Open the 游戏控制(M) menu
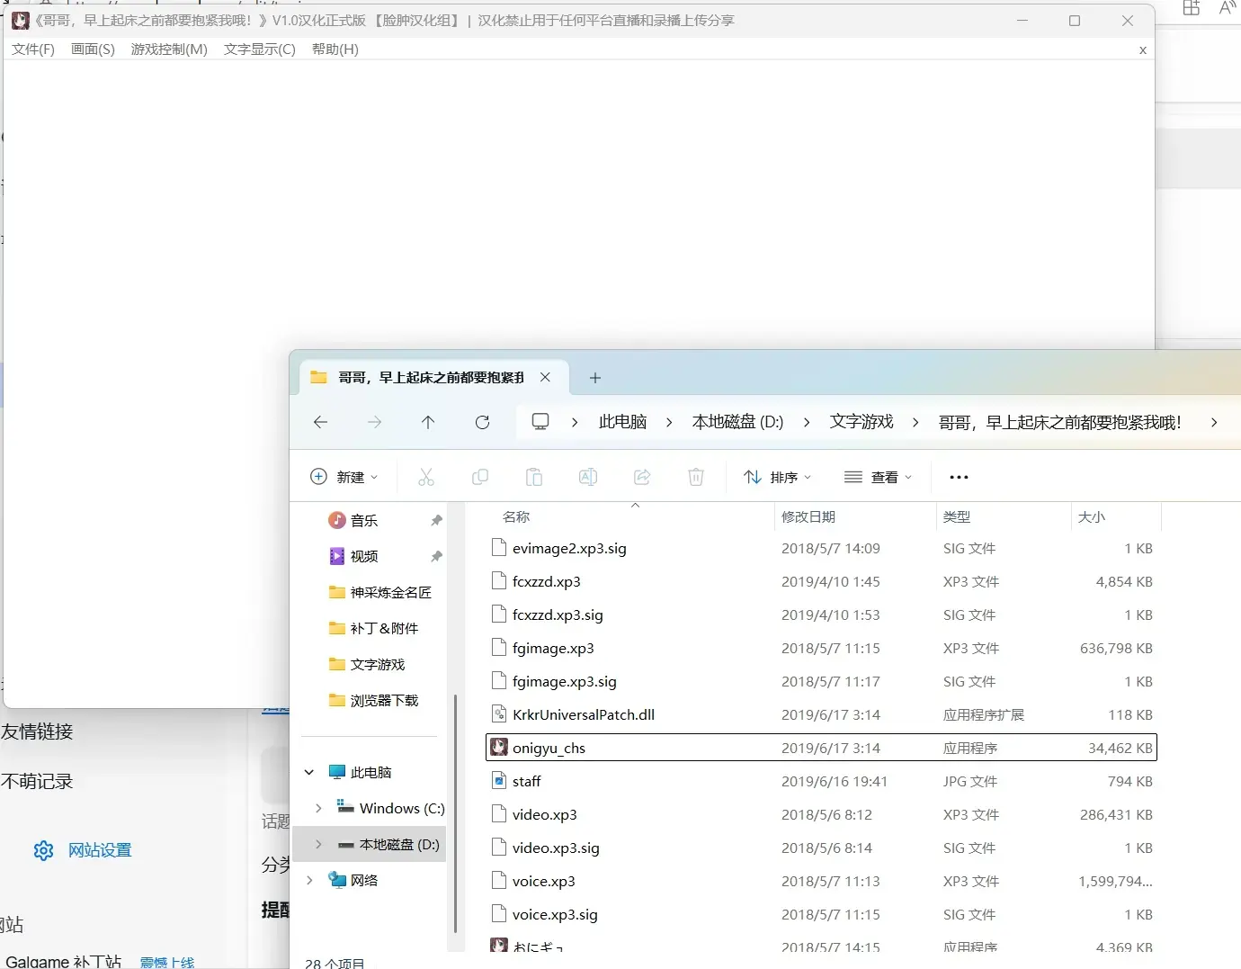1241x969 pixels. click(169, 49)
